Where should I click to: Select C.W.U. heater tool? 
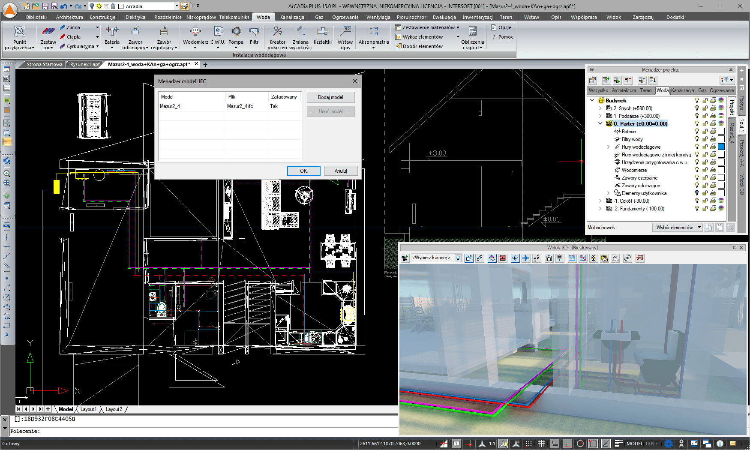pyautogui.click(x=218, y=38)
